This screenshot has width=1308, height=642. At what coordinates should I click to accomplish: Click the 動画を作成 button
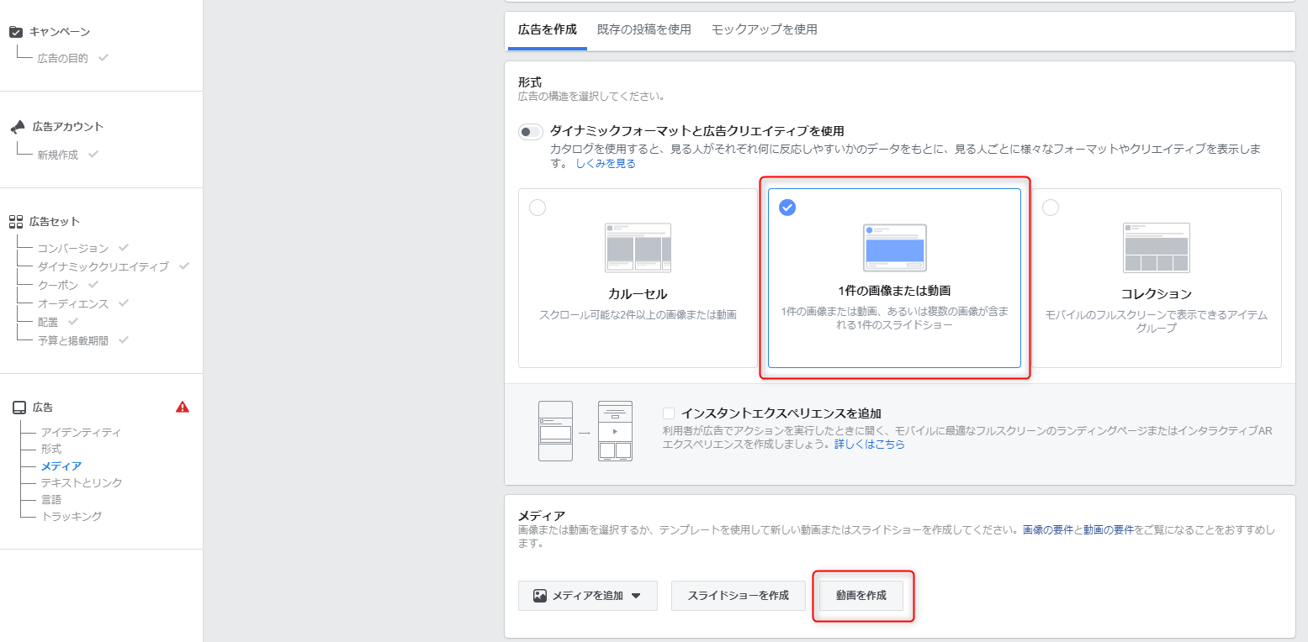[861, 595]
